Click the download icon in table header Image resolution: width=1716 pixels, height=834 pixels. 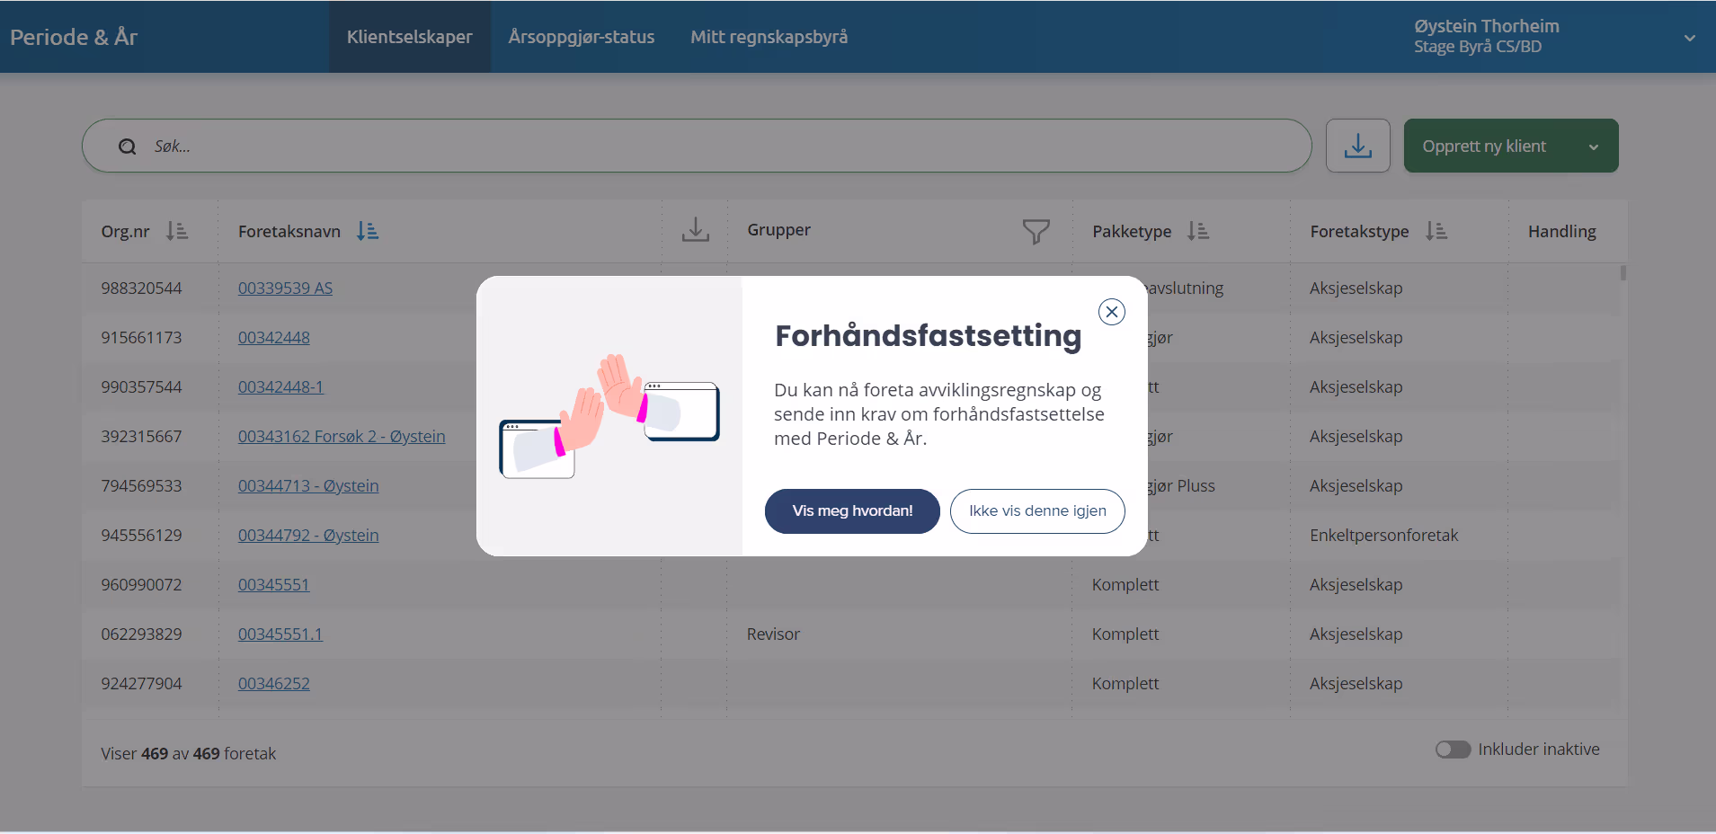(x=695, y=230)
